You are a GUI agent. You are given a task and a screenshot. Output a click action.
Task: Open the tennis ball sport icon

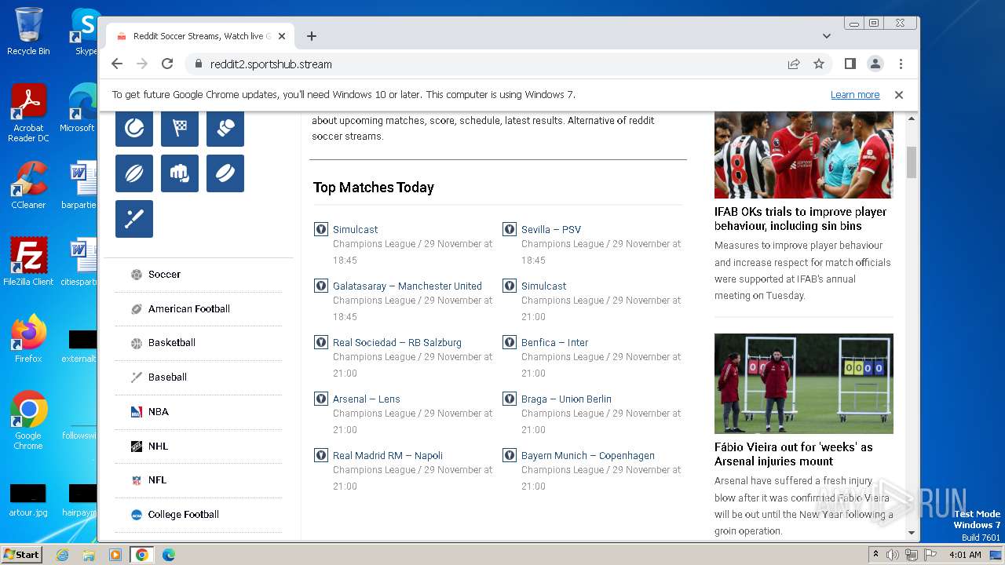coord(134,129)
